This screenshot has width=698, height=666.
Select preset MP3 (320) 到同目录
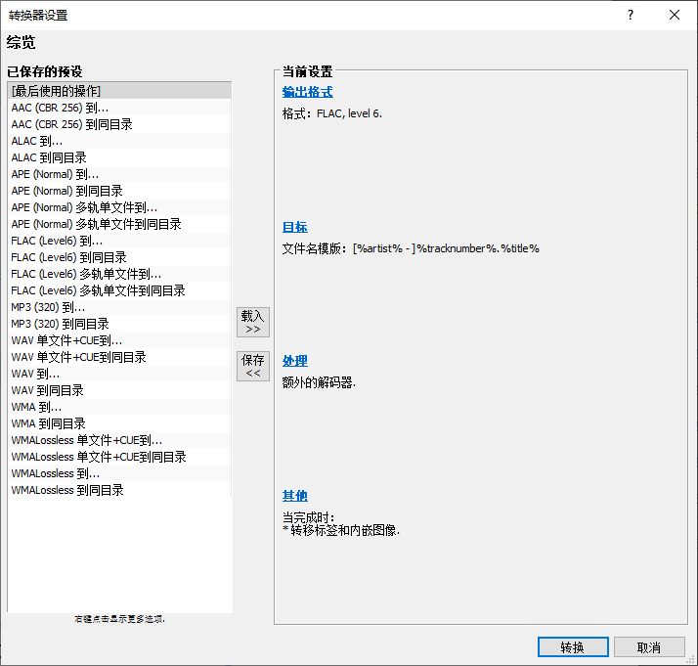click(119, 324)
